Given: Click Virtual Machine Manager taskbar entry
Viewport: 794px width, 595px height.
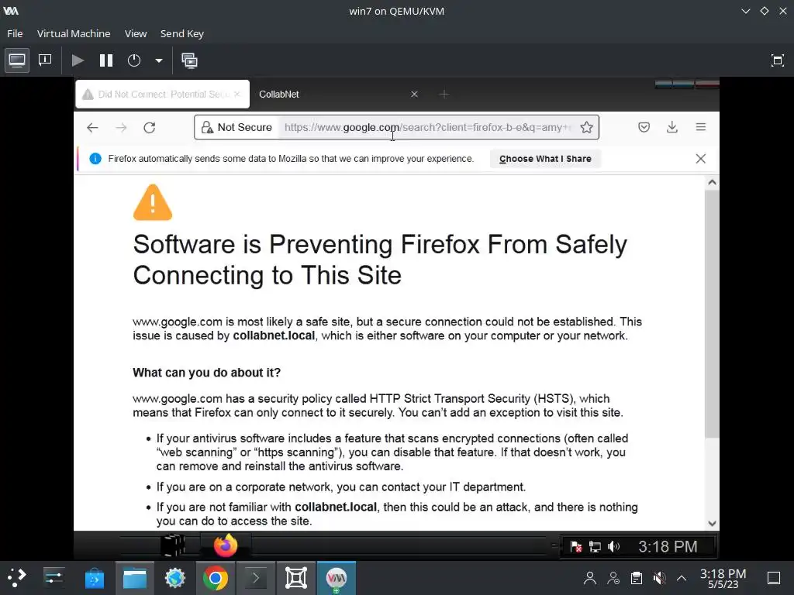Looking at the screenshot, I should coord(337,578).
